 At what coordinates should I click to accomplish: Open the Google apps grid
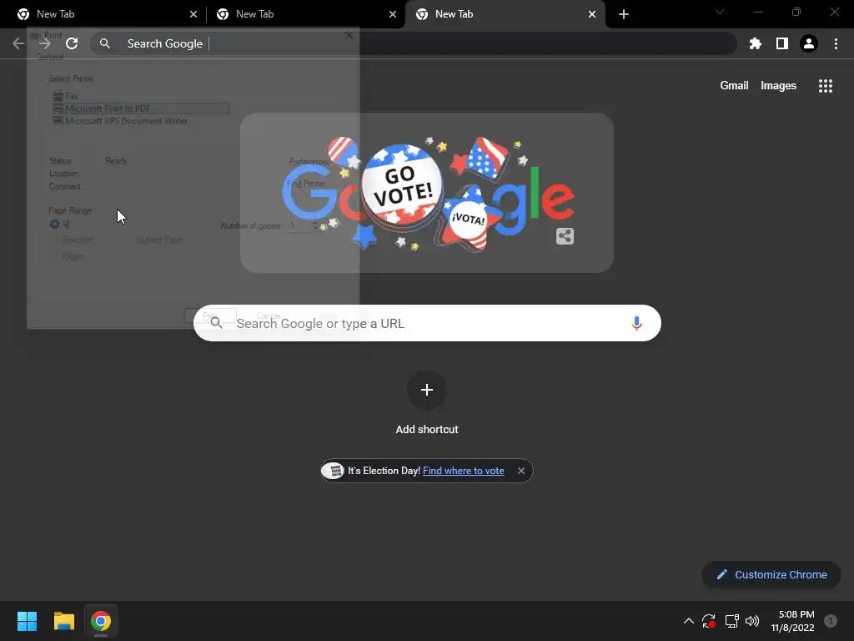[x=826, y=86]
